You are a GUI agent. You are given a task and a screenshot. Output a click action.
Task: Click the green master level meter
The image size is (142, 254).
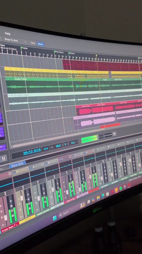pyautogui.click(x=89, y=139)
